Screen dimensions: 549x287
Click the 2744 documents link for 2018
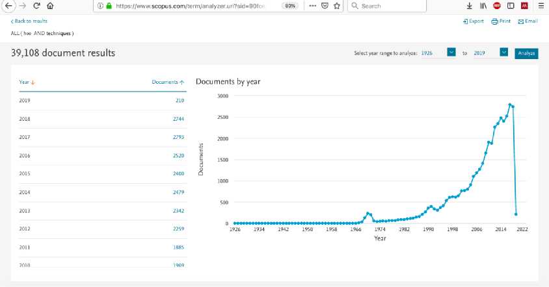click(179, 119)
